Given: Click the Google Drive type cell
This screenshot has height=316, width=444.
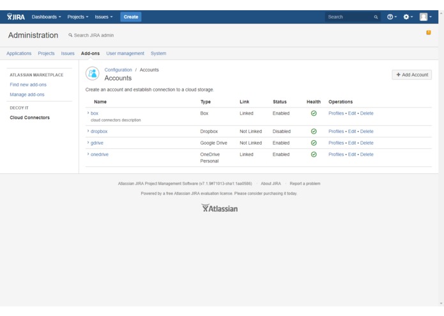Looking at the screenshot, I should [213, 143].
